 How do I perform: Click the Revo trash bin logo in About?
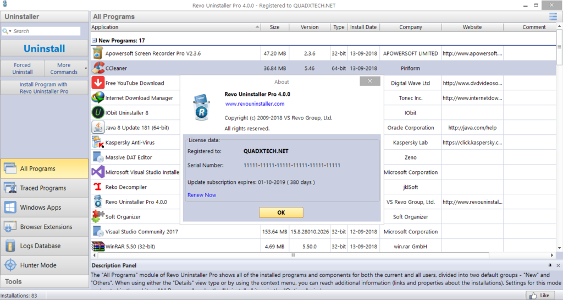tap(201, 107)
